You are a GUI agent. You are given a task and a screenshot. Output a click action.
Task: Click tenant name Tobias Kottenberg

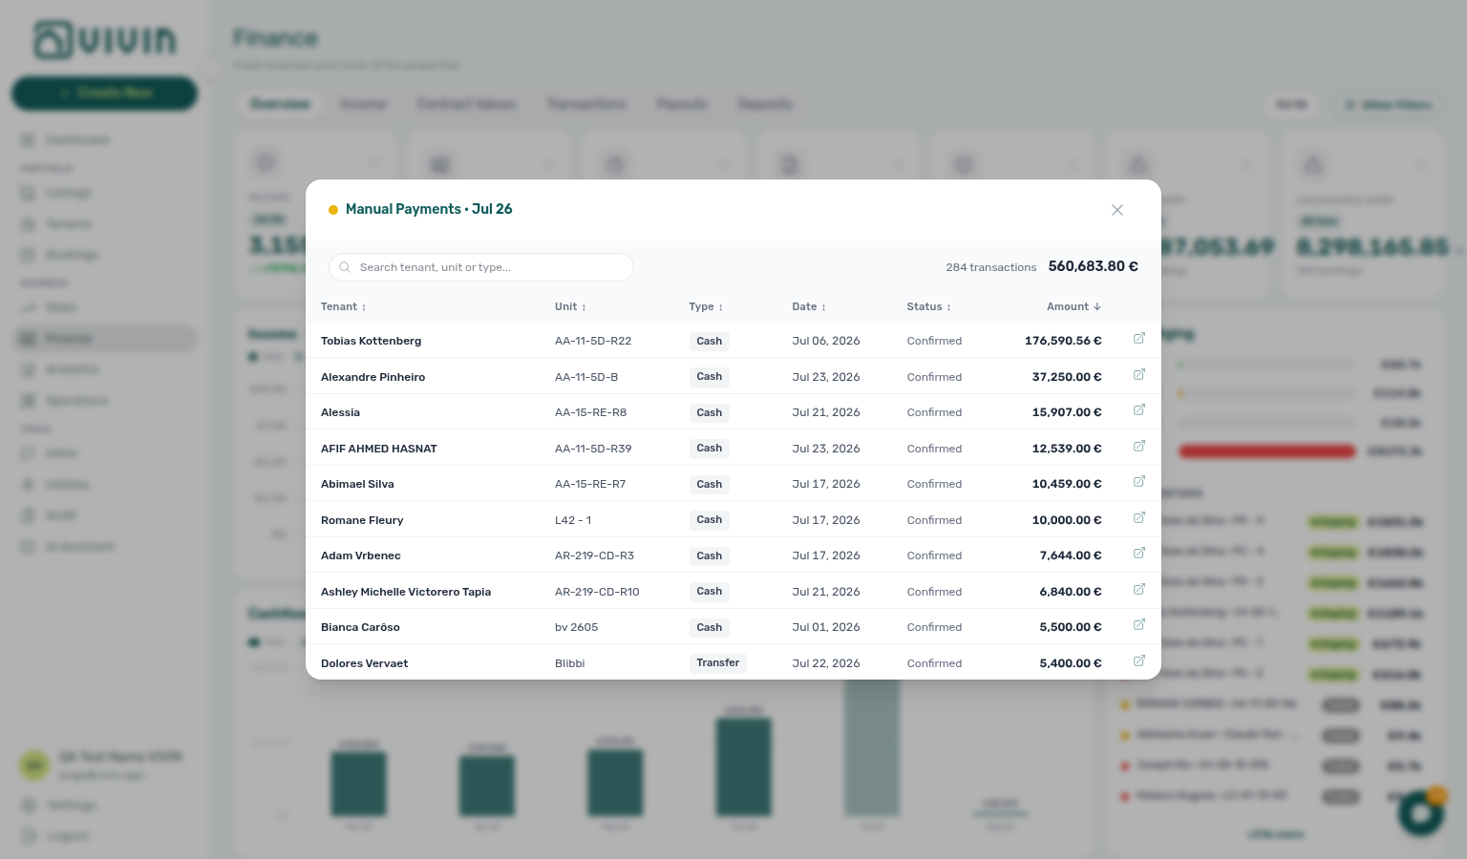click(x=371, y=341)
